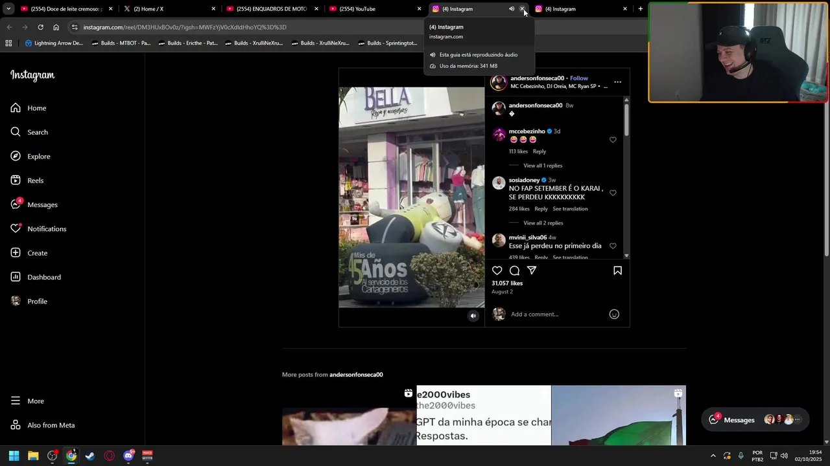Follow andersonfonseca00
This screenshot has width=830, height=466.
click(x=579, y=78)
